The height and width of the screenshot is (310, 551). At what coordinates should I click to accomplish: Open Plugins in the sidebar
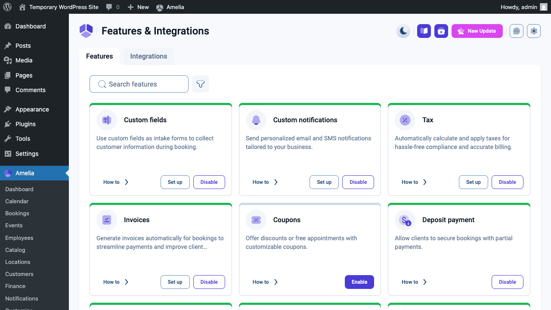pyautogui.click(x=34, y=124)
